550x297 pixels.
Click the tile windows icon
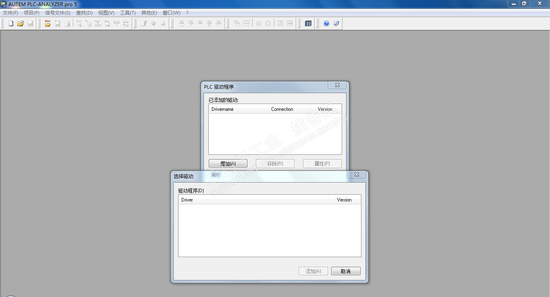pyautogui.click(x=246, y=23)
